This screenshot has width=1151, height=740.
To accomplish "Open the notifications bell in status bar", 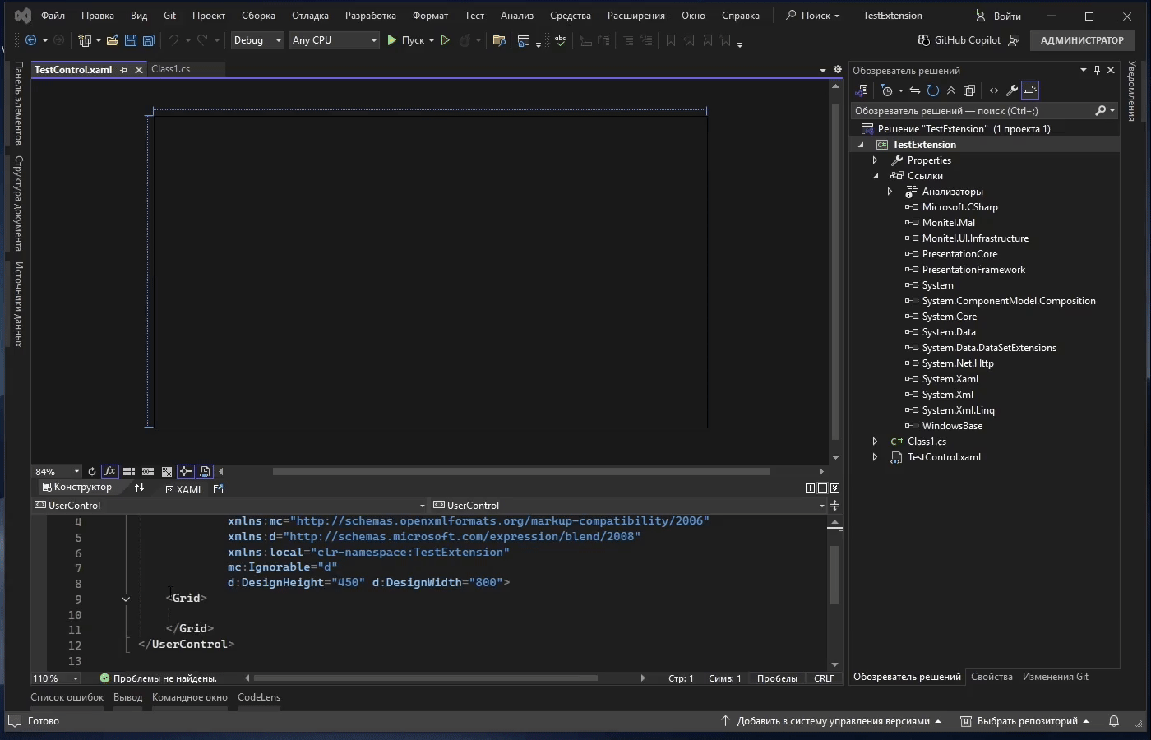I will coord(1114,721).
